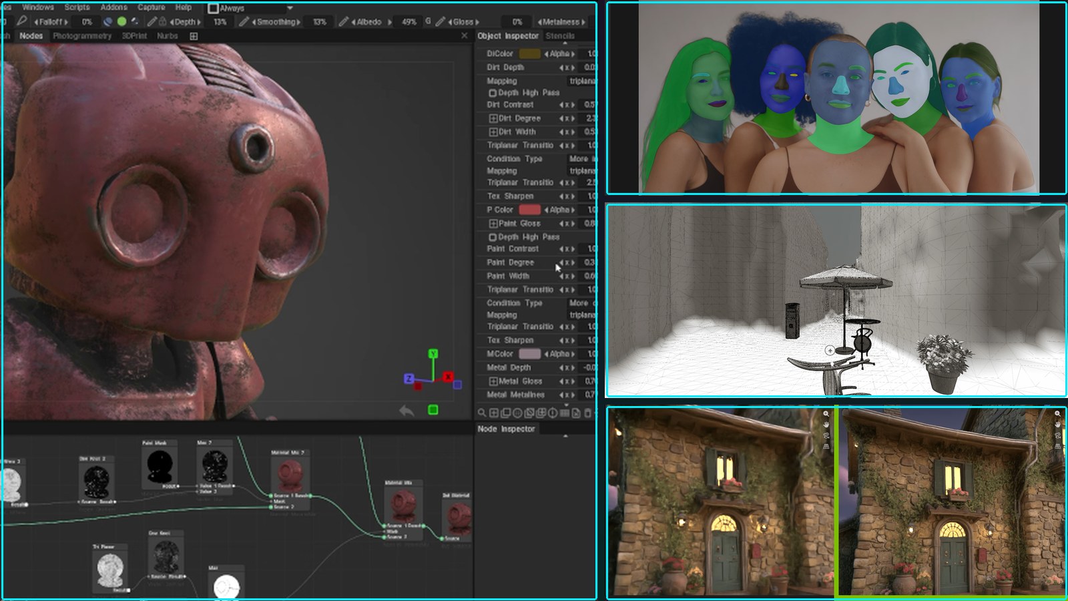This screenshot has width=1068, height=601.
Task: Open the Help menu
Action: tap(184, 7)
